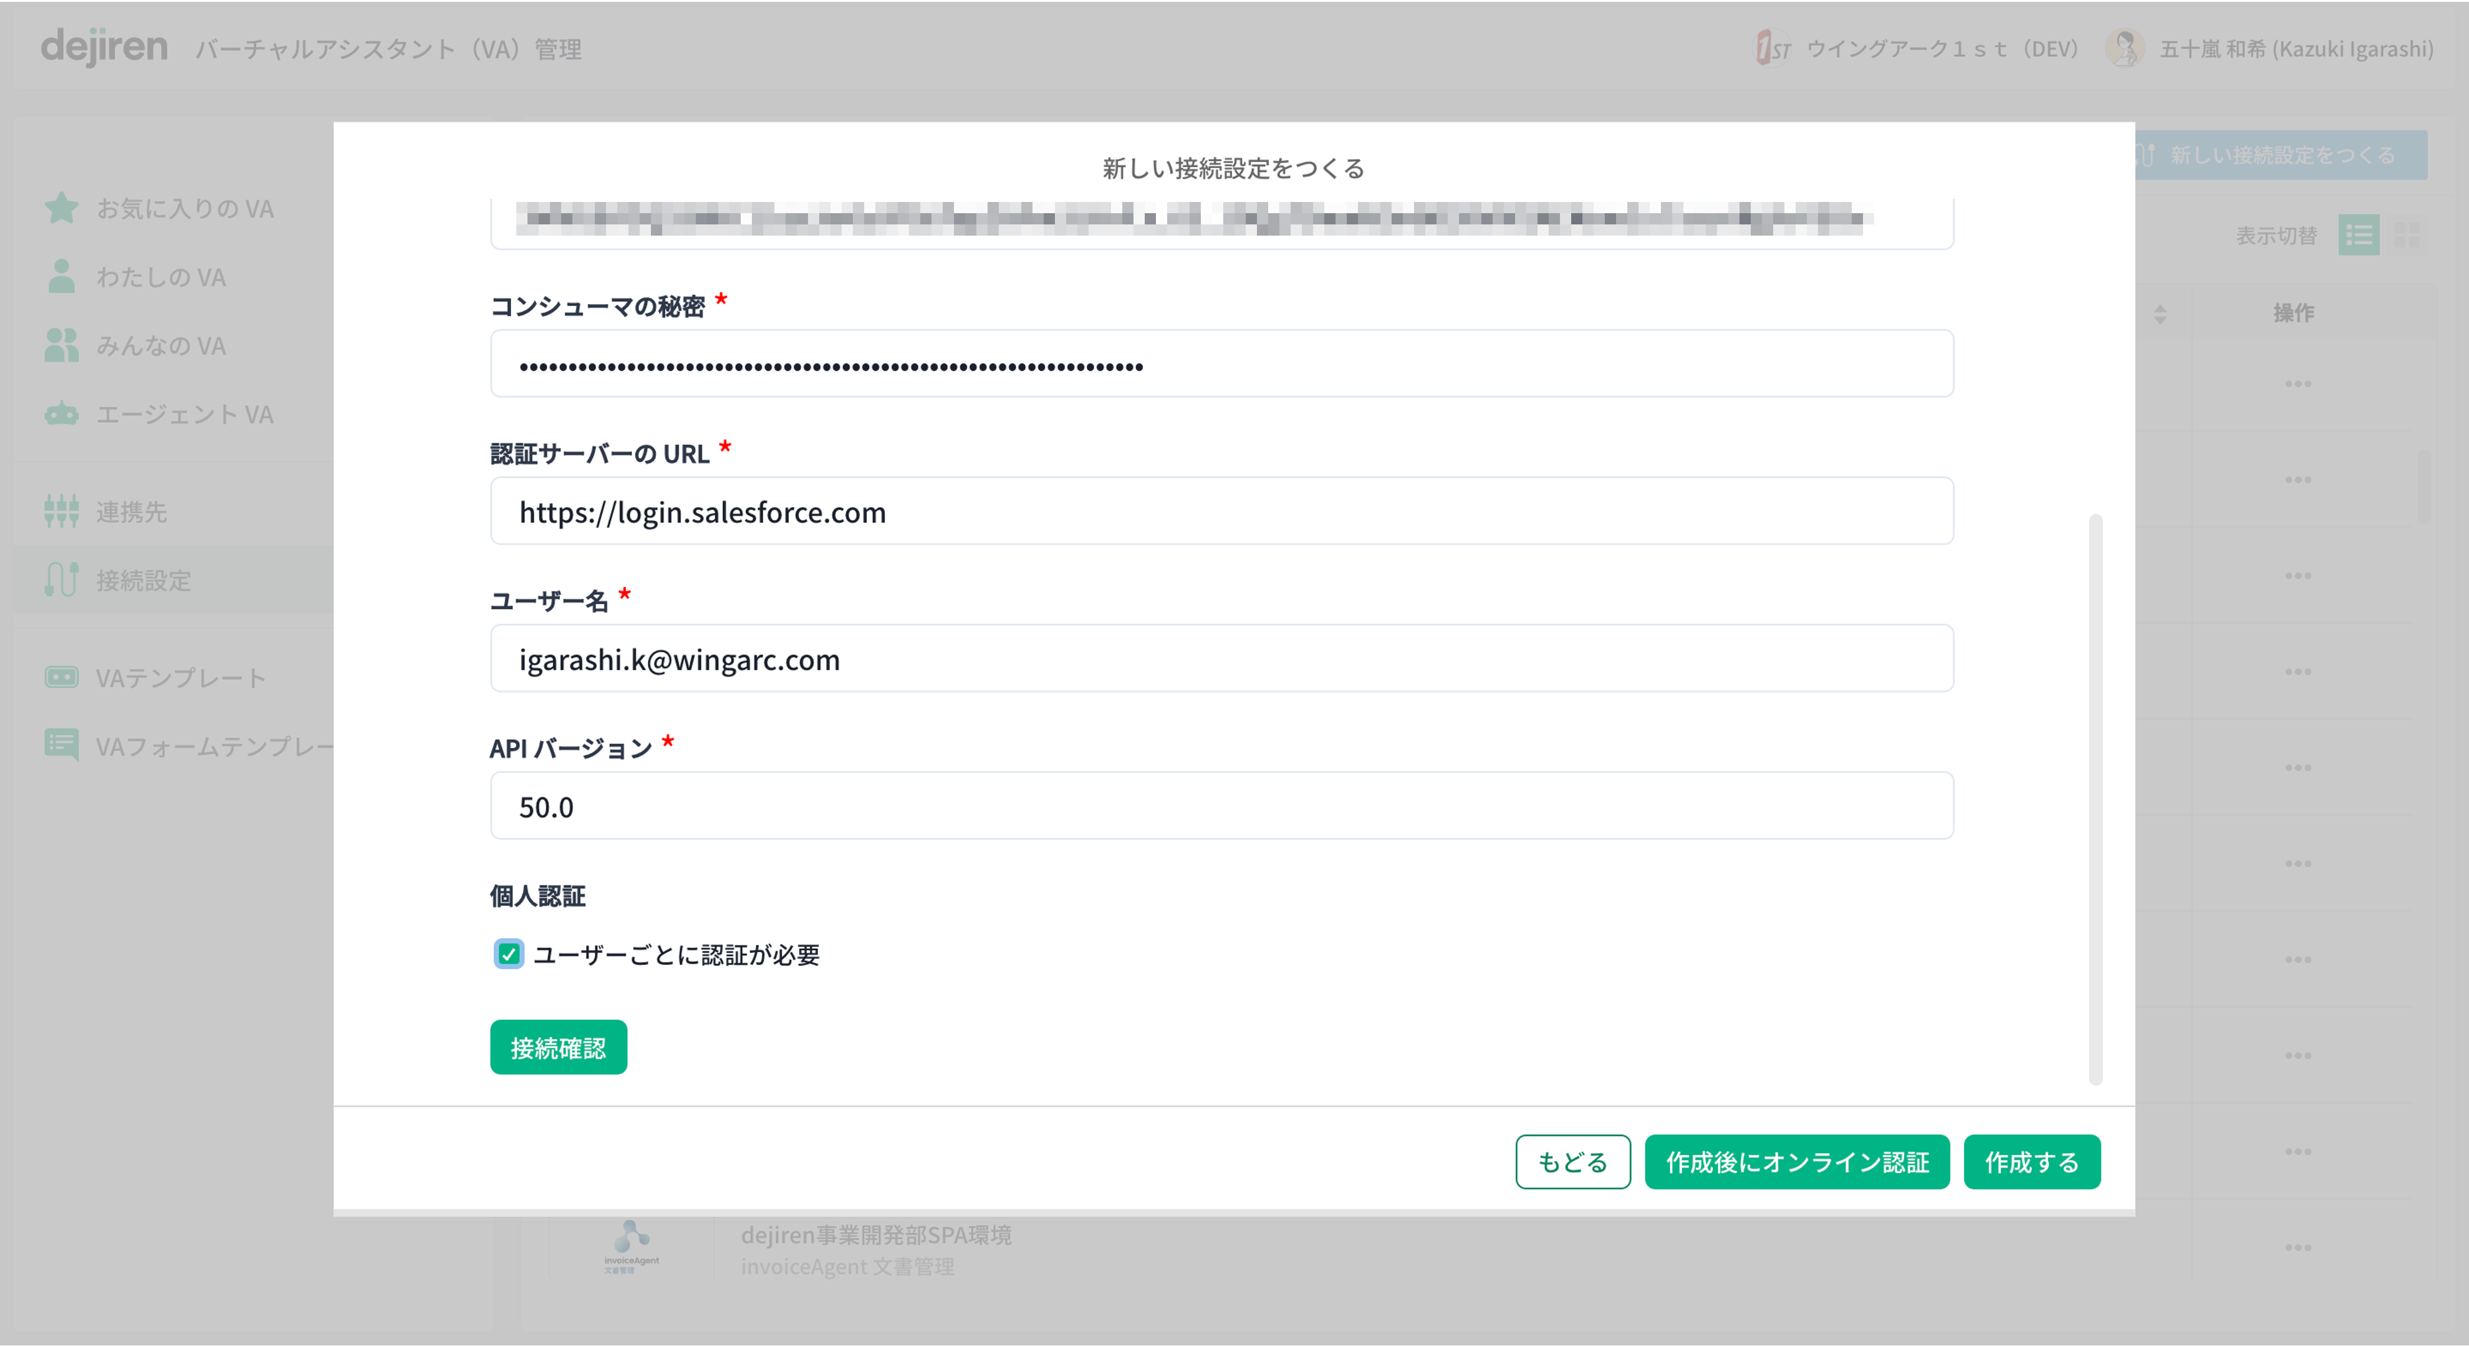Click the 1st organization logo
This screenshot has height=1347, width=2469.
tap(1772, 48)
